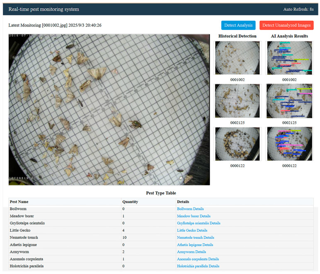320x274 pixels.
Task: Open Athetis lepigone Details link
Action: (195, 245)
